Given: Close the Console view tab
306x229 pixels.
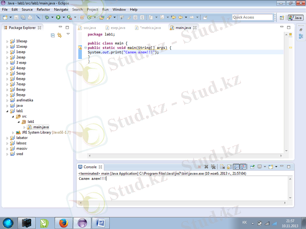Looking at the screenshot, I should pyautogui.click(x=100, y=167).
